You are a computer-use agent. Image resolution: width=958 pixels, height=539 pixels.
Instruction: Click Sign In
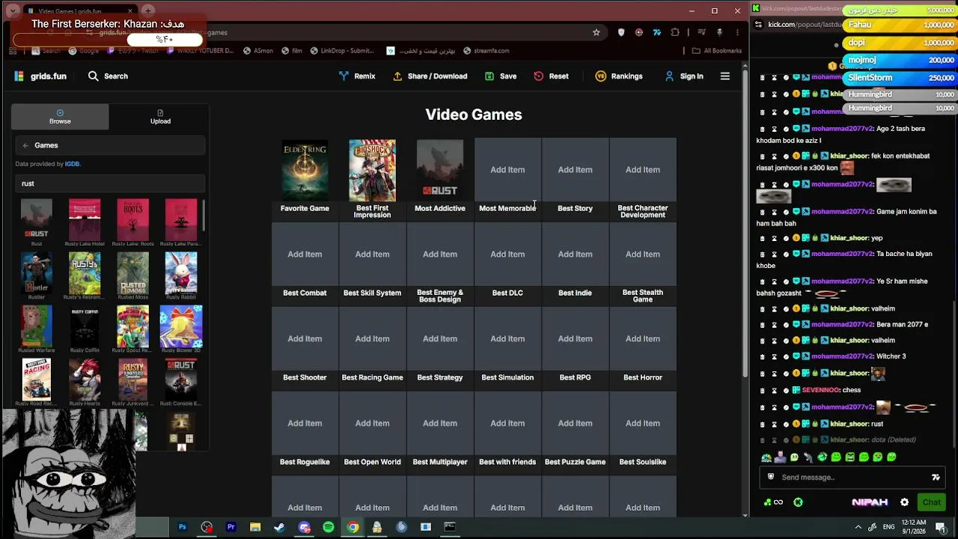[x=684, y=76]
